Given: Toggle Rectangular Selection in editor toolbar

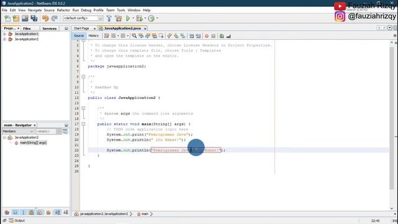Looking at the screenshot, I should [161, 36].
